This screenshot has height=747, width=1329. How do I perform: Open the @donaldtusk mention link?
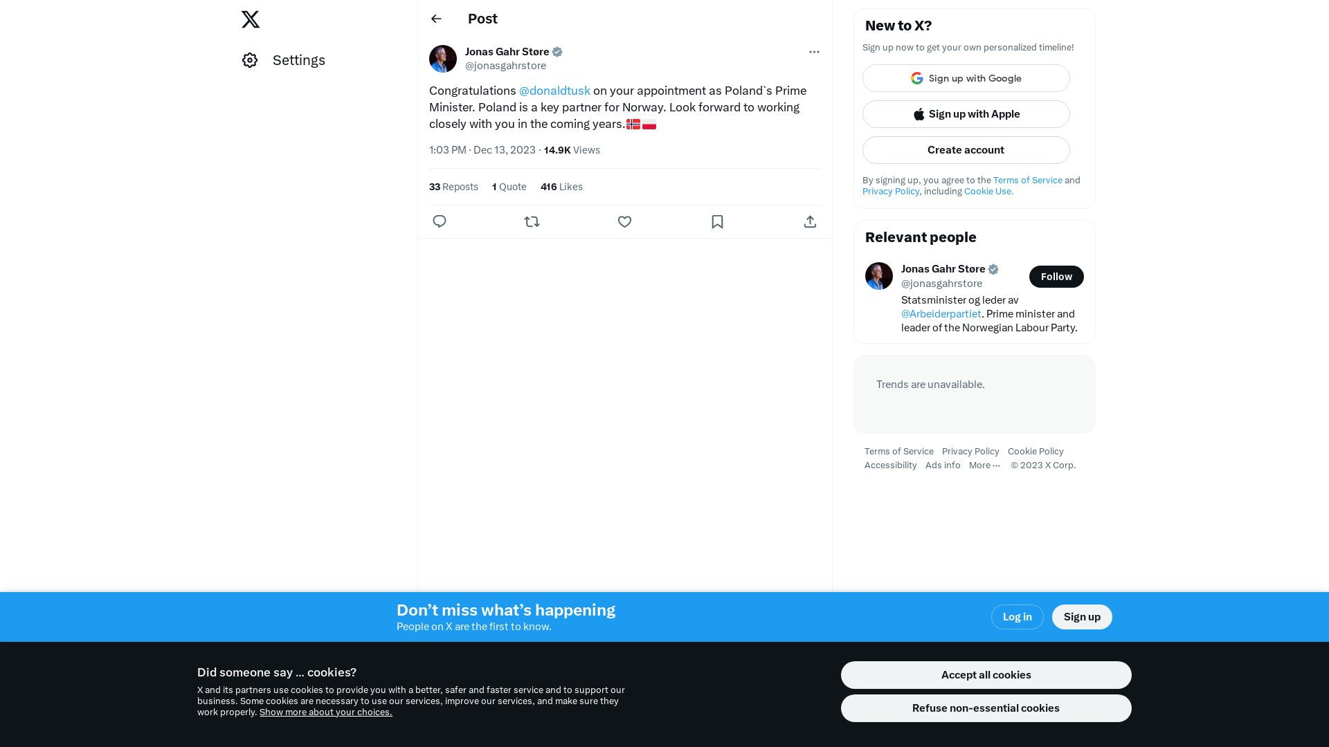pos(554,91)
